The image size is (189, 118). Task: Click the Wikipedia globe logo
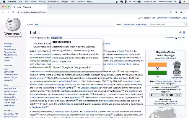click(13, 24)
